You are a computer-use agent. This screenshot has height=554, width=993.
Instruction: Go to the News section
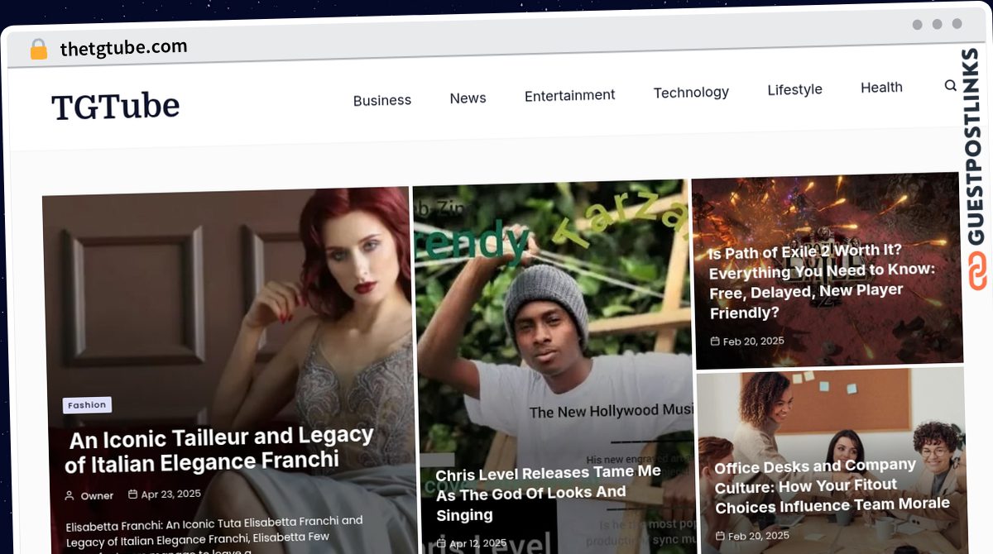468,98
